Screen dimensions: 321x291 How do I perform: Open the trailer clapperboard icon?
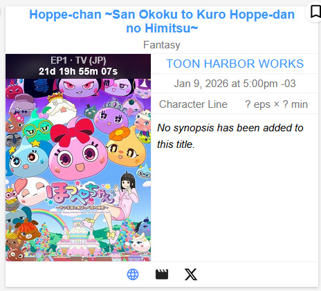click(162, 274)
